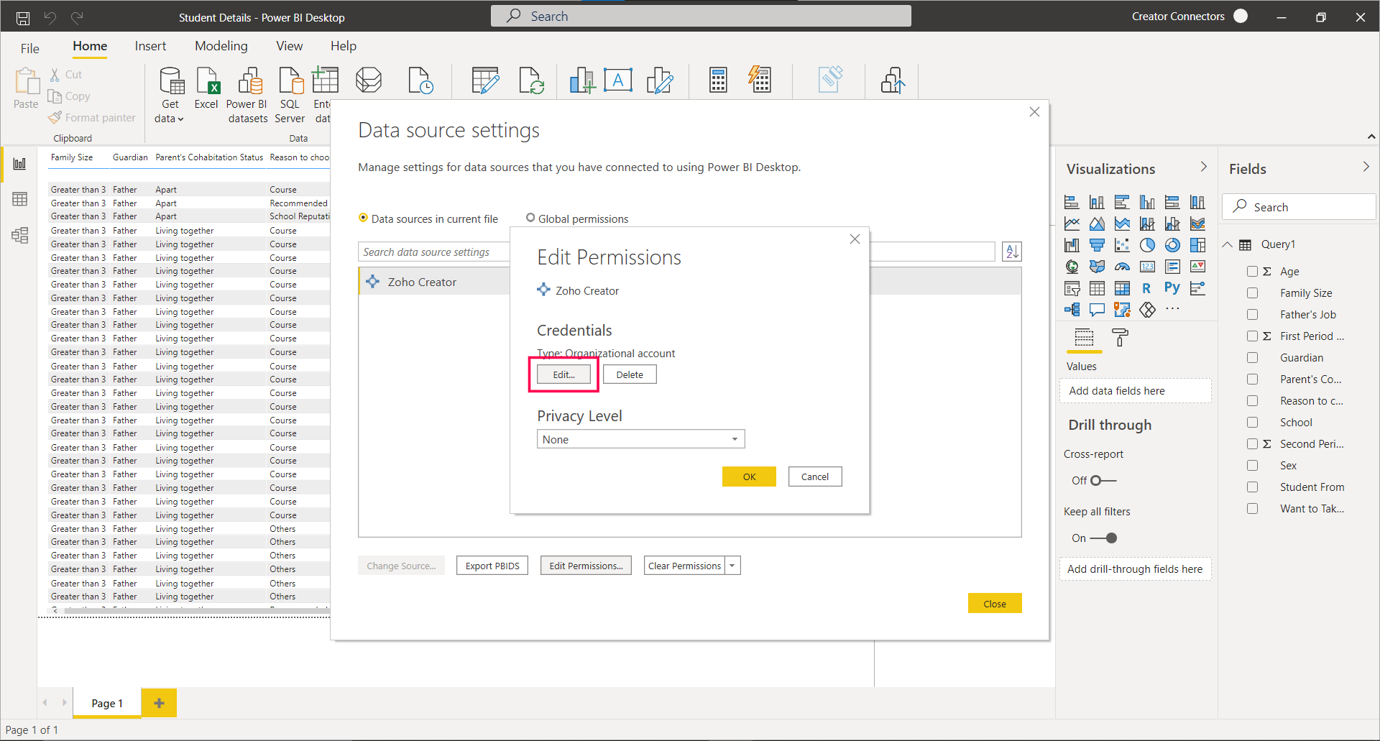This screenshot has width=1380, height=741.
Task: Click Edit... under Credentials
Action: [563, 374]
